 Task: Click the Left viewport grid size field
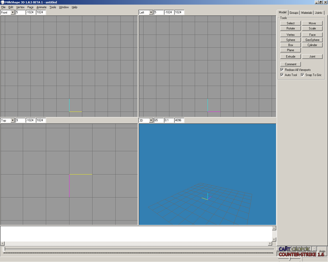click(159, 12)
